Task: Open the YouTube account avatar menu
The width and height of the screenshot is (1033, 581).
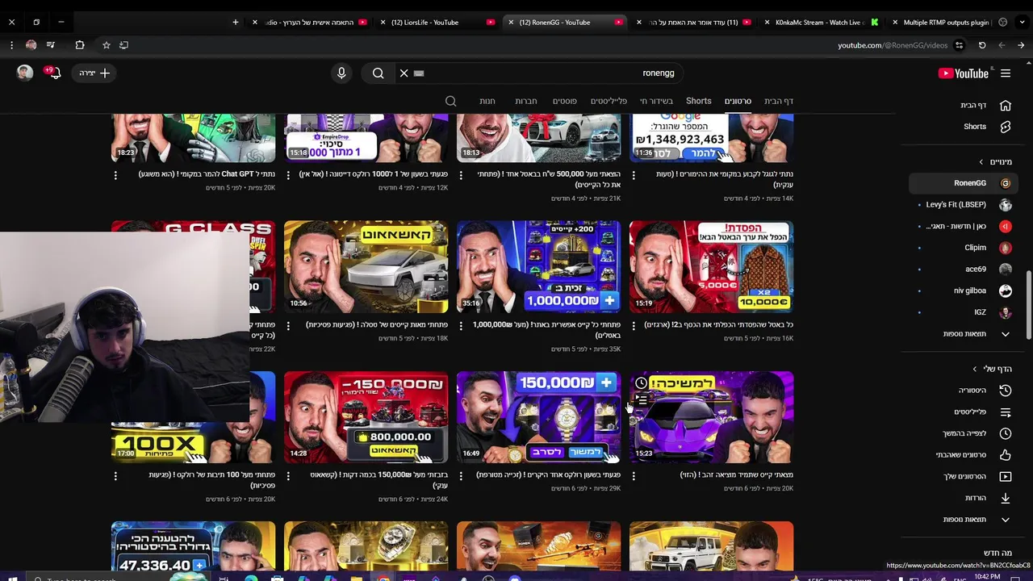Action: [25, 73]
